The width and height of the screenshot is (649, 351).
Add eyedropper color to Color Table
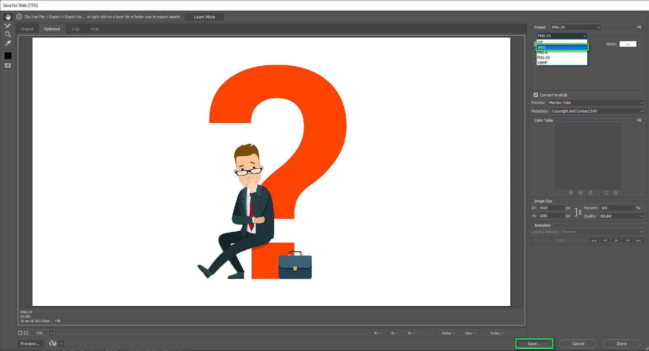pyautogui.click(x=606, y=193)
